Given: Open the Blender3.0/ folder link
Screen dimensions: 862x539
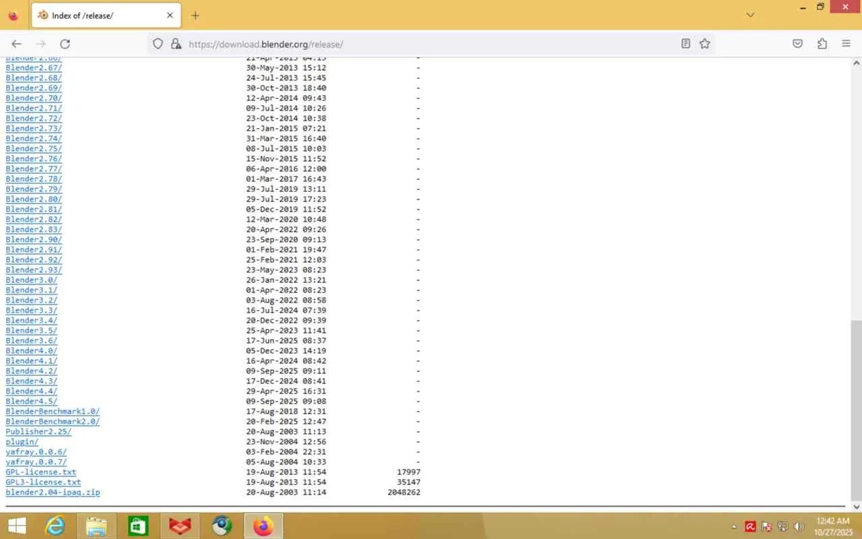Looking at the screenshot, I should (32, 280).
